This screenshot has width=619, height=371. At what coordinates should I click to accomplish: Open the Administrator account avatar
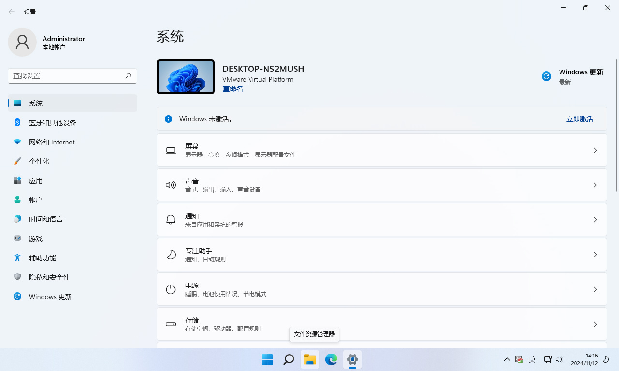pos(22,42)
